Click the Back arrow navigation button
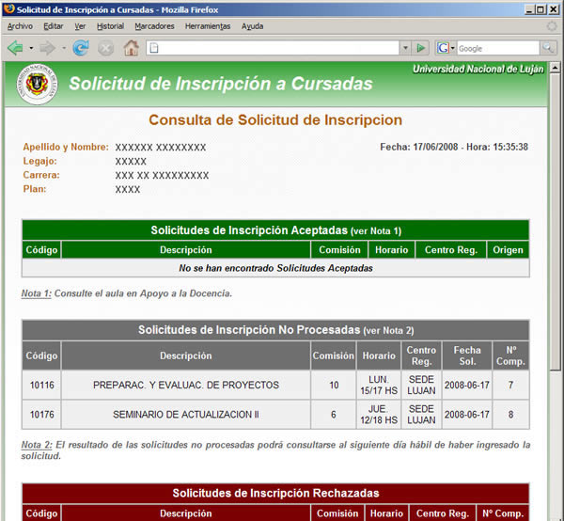Viewport: 564px width, 521px height. 16,48
